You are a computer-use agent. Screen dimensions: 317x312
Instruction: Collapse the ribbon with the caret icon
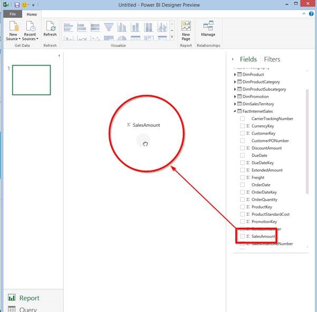[x=304, y=14]
